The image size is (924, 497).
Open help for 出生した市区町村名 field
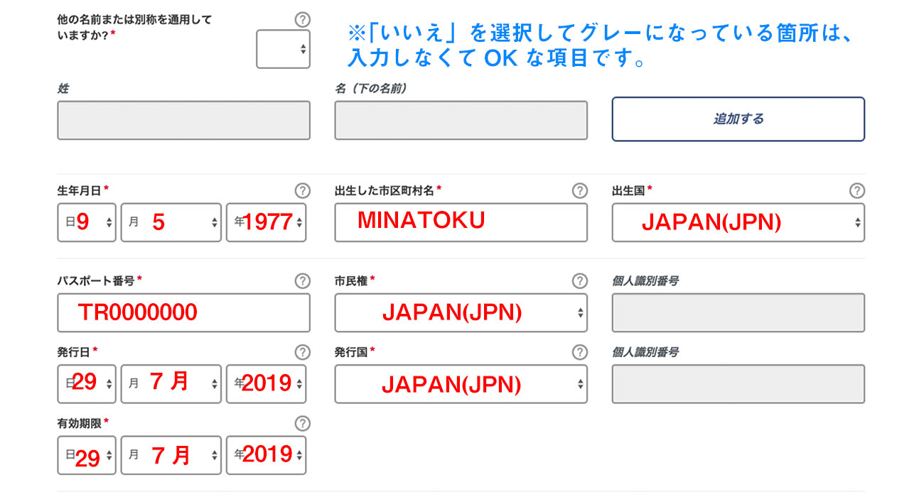(x=580, y=190)
